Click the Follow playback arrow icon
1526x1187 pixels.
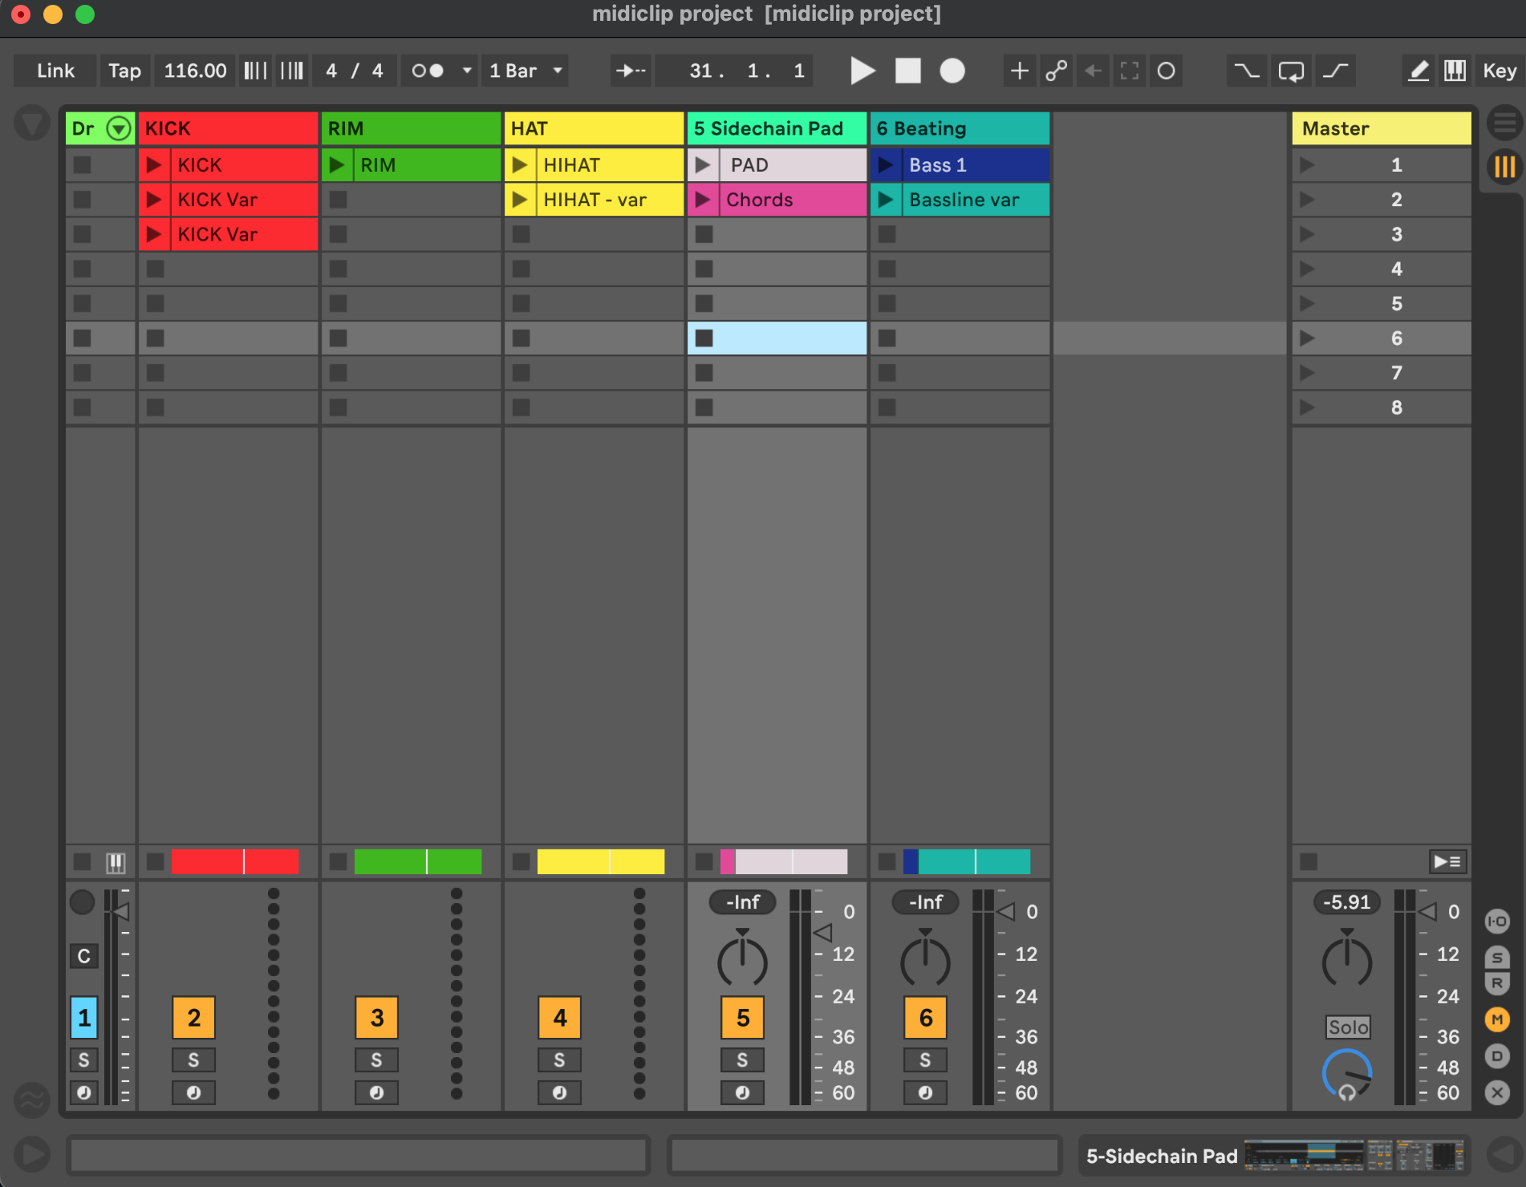click(631, 71)
